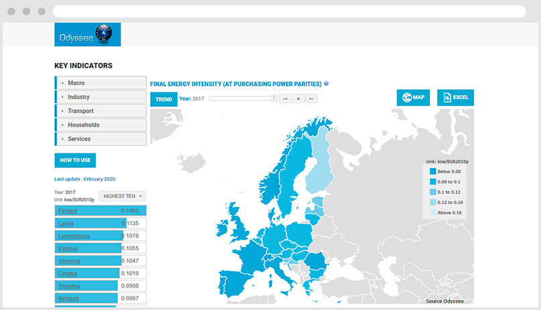Click the Excel file icon to export

coord(447,98)
